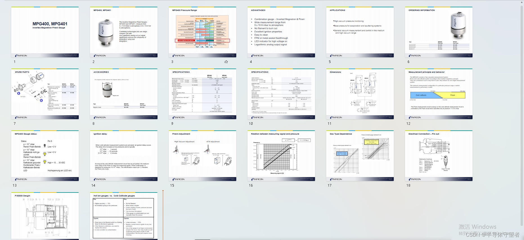Viewport: 524px width, 240px height.
Task: Select the MPG400 Gauge status slide
Action: (x=45, y=156)
